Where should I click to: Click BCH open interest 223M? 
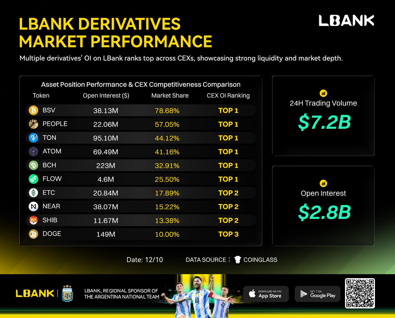coord(106,166)
